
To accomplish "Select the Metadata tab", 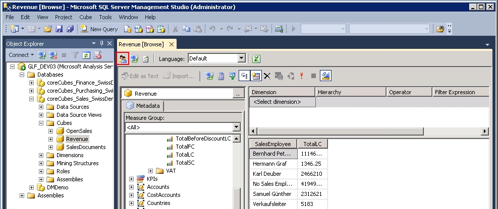I will click(x=143, y=106).
